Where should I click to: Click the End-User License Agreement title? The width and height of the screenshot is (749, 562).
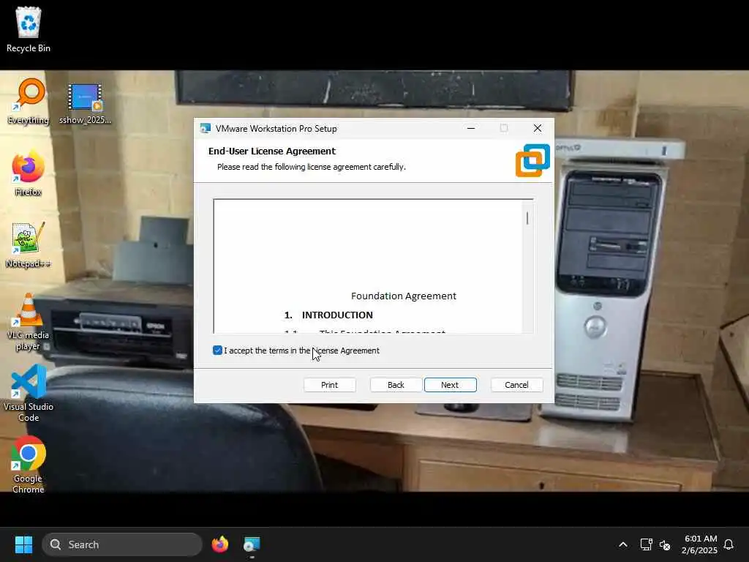click(272, 151)
